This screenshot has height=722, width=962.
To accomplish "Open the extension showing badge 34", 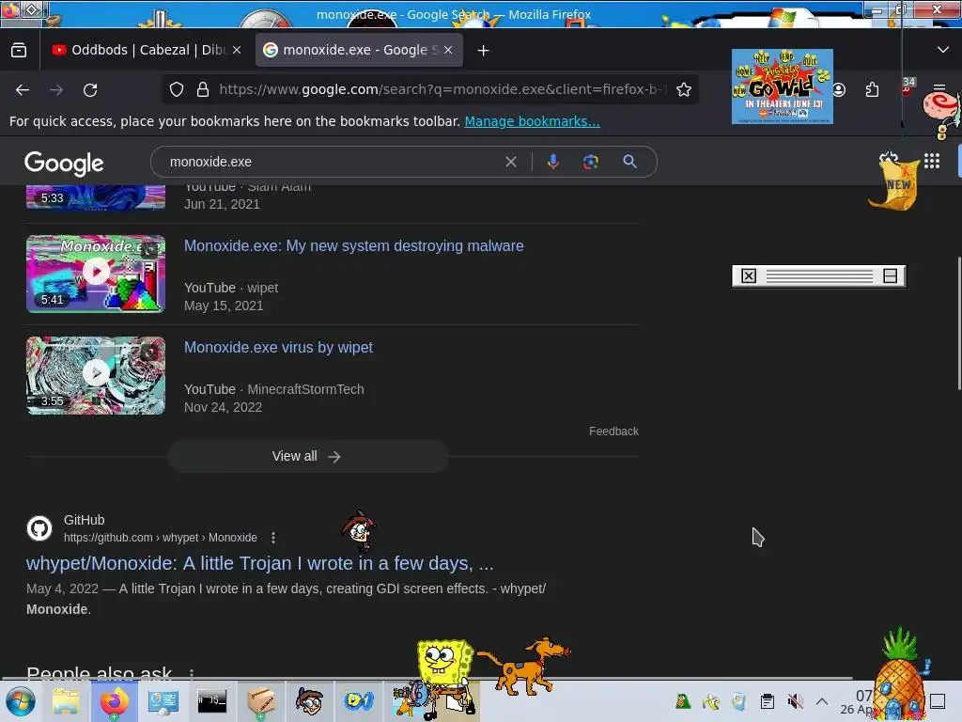I will tap(907, 87).
